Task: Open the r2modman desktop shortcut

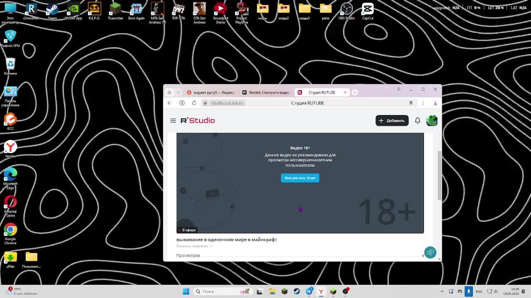Action: [31, 12]
